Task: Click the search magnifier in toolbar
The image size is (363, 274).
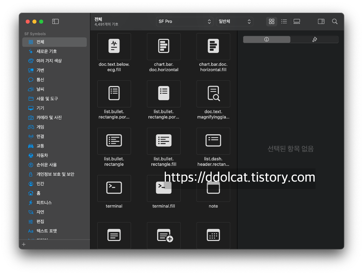Action: pyautogui.click(x=335, y=21)
